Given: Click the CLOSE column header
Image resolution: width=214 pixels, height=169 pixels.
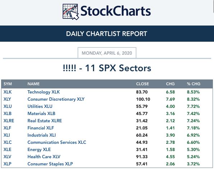Looking at the screenshot, I should [142, 84].
